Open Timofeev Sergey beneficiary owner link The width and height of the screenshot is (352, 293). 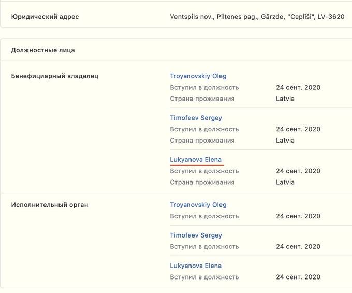point(196,118)
